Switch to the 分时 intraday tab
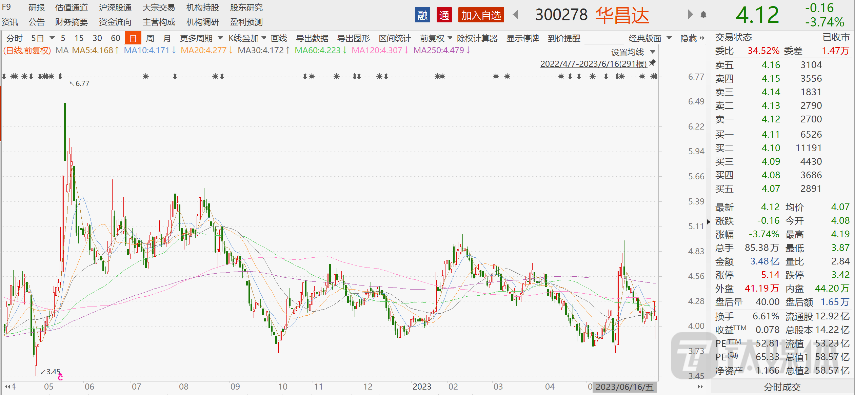 click(14, 38)
